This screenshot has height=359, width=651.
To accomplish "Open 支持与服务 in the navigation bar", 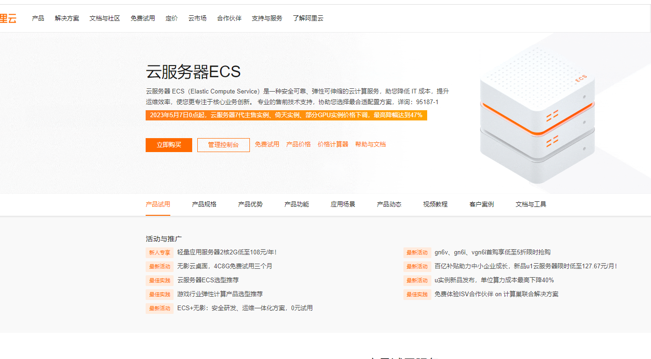I will pyautogui.click(x=267, y=19).
